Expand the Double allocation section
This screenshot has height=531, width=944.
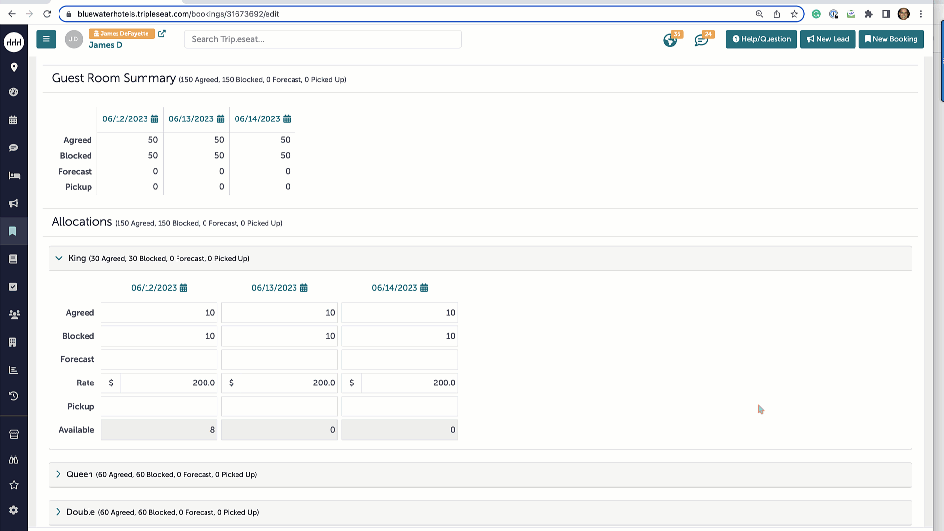59,512
